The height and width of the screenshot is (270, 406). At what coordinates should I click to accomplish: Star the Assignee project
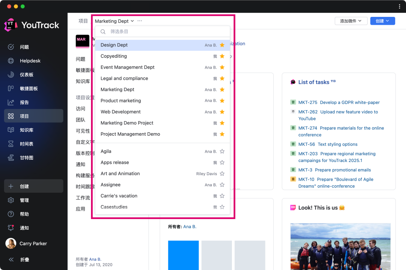click(222, 185)
